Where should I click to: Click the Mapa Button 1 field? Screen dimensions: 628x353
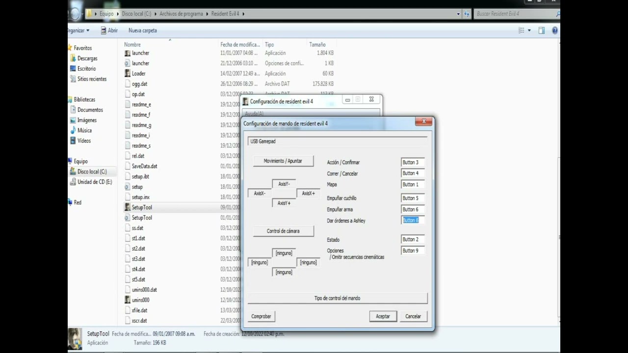coord(413,184)
